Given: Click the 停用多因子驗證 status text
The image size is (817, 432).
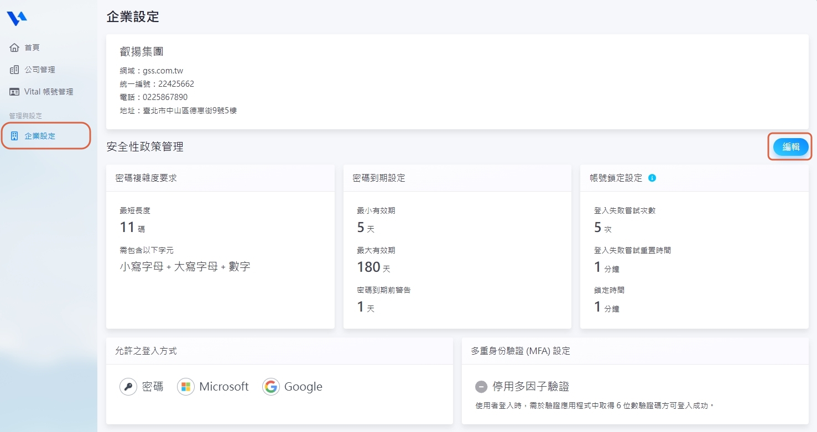Looking at the screenshot, I should [x=530, y=387].
